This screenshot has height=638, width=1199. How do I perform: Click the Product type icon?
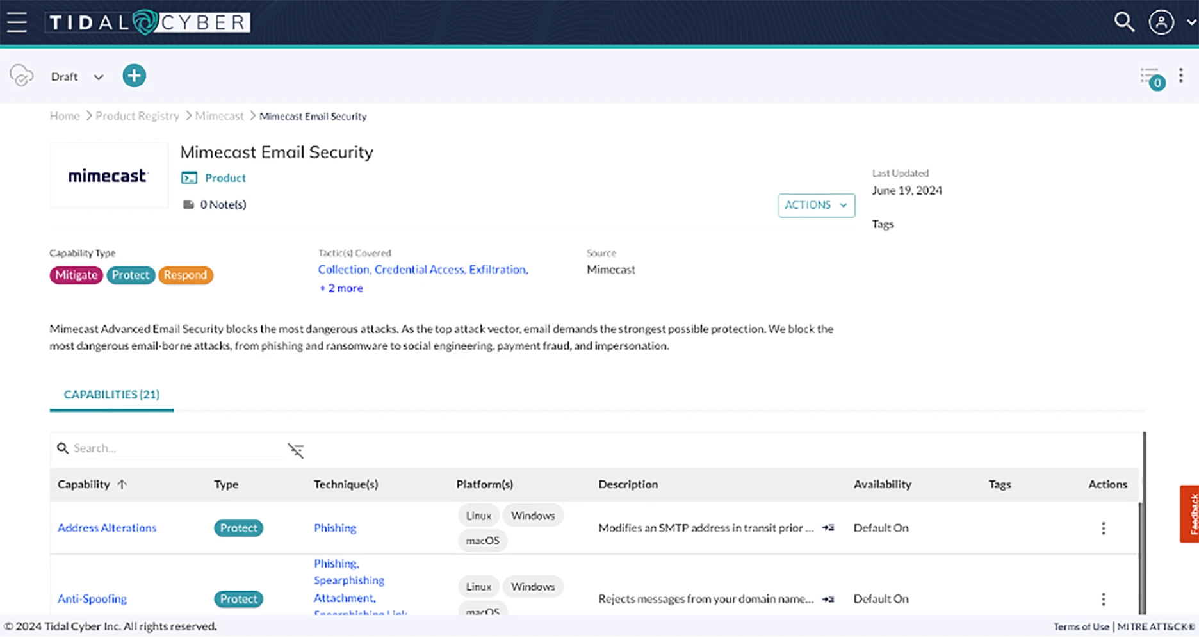(x=189, y=178)
